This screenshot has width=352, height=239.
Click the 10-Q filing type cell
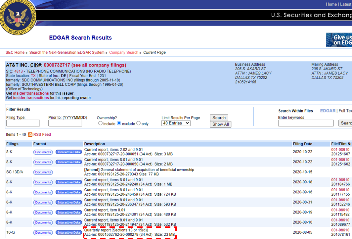[11, 232]
